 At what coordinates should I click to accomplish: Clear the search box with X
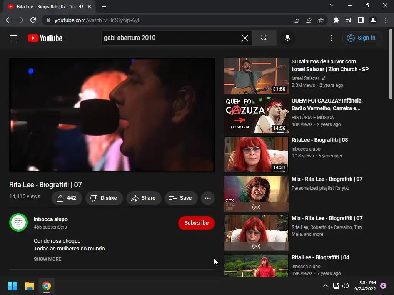coord(245,38)
